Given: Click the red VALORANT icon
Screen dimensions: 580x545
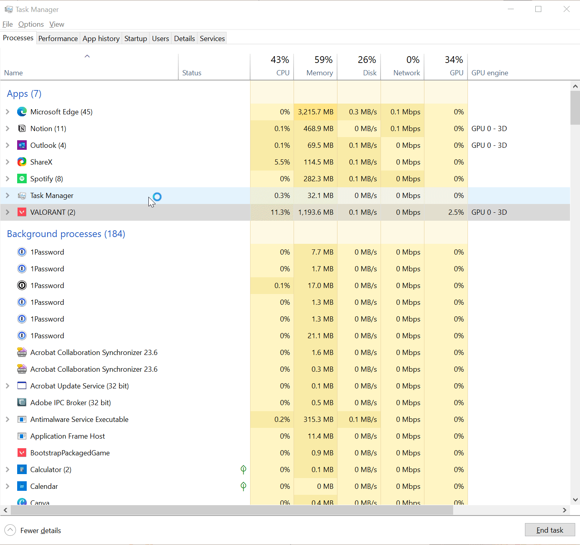Looking at the screenshot, I should click(x=22, y=212).
